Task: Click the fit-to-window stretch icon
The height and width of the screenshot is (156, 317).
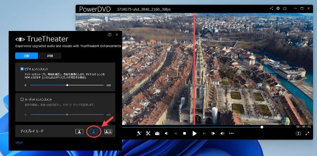Action: 298,134
